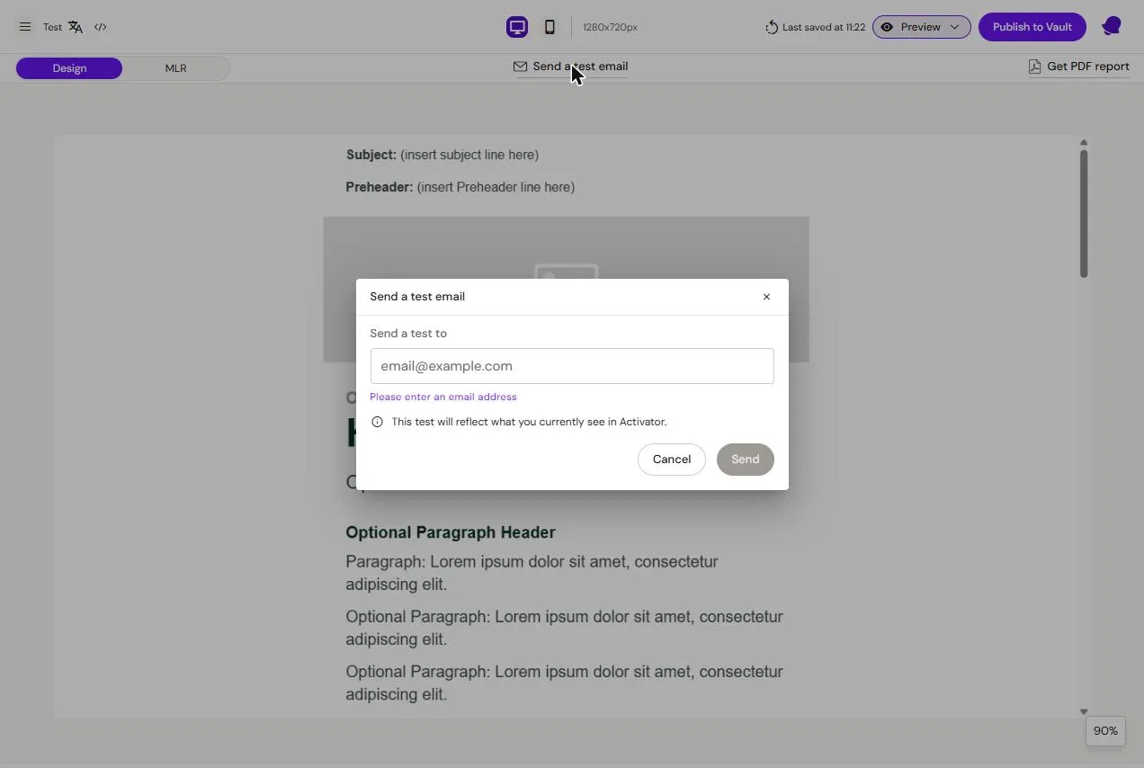Focus the email address input field
Screen dimensions: 1144x768
[x=572, y=366]
